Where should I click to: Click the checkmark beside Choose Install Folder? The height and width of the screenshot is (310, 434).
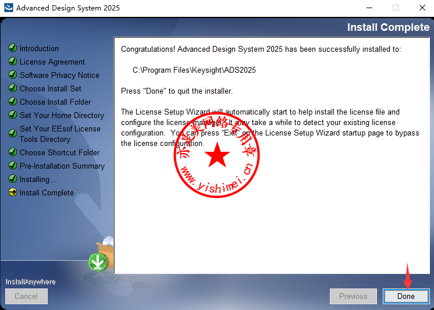click(x=13, y=101)
